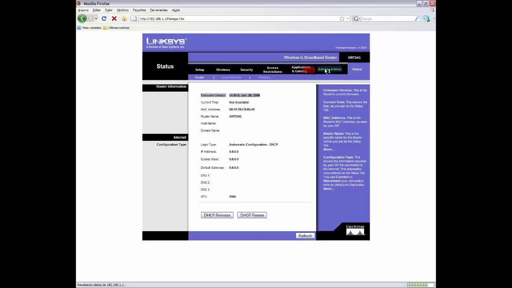Image resolution: width=512 pixels, height=288 pixels.
Task: Click the search magnifier icon
Action: click(417, 19)
